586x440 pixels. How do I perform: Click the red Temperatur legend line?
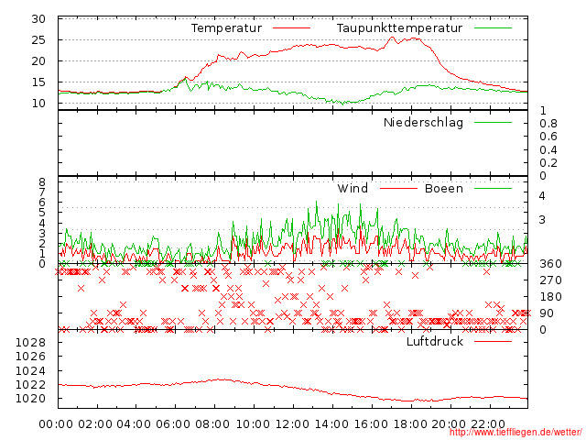(x=291, y=28)
